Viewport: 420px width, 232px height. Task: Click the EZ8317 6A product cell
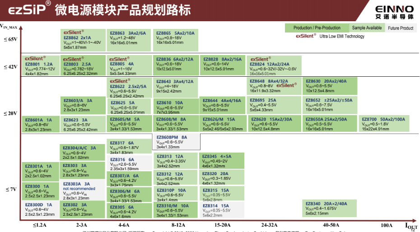(x=129, y=146)
